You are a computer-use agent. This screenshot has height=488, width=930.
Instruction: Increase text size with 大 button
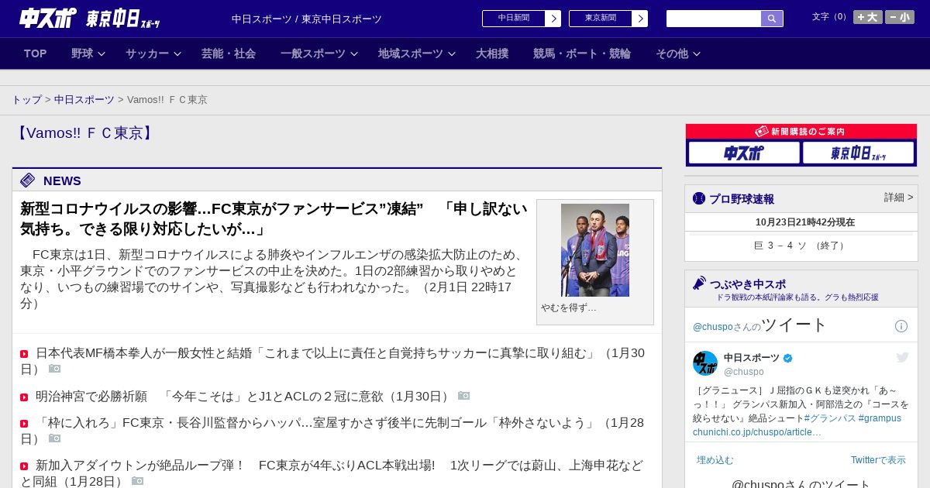click(868, 17)
